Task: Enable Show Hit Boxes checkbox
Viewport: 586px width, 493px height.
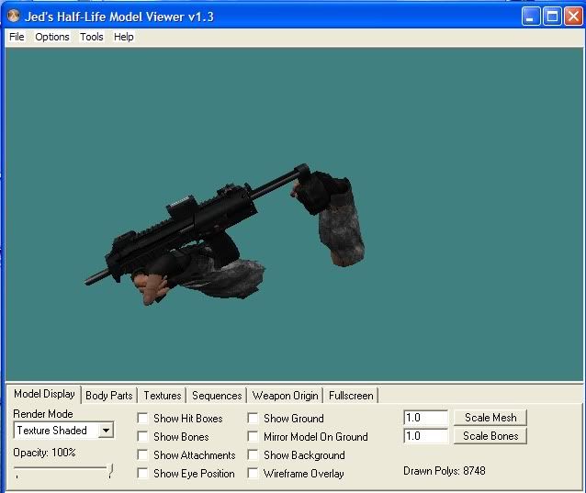Action: tap(142, 418)
